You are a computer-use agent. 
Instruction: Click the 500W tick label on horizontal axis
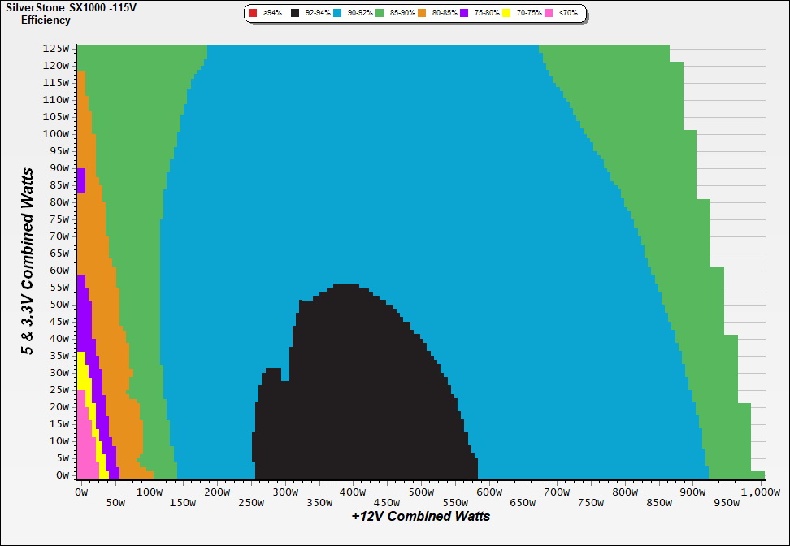tap(419, 492)
